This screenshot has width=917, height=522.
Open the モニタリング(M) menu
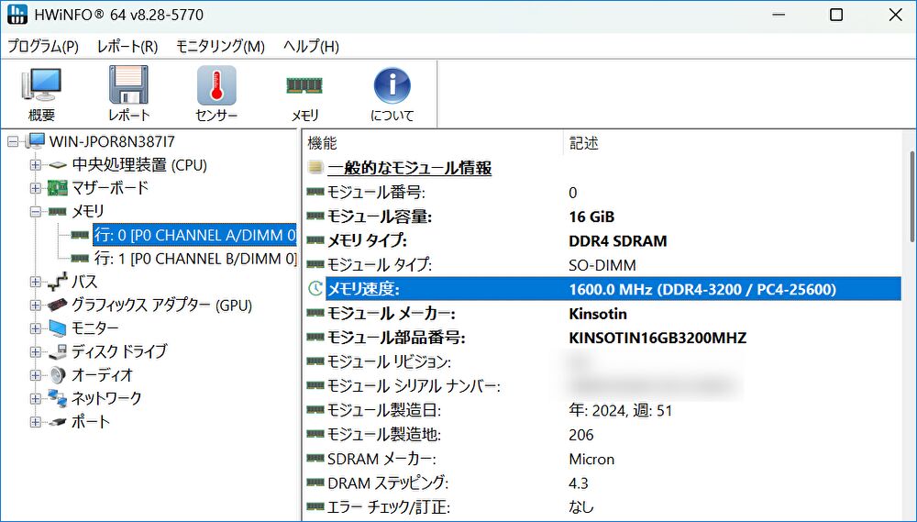click(220, 46)
